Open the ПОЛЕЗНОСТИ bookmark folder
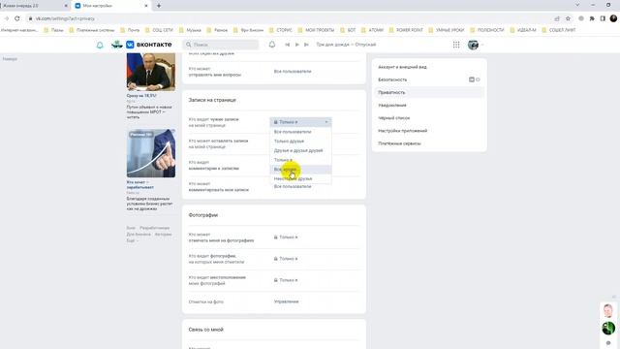The height and width of the screenshot is (349, 620). click(x=487, y=30)
